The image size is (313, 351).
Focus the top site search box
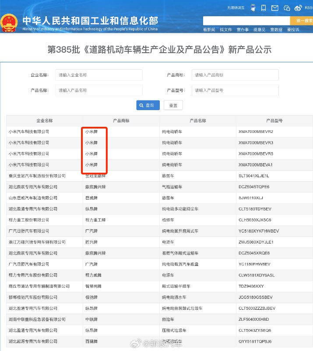click(x=246, y=21)
